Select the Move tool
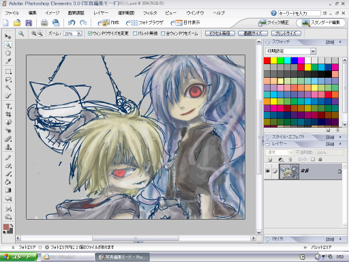The height and width of the screenshot is (262, 349). (8, 36)
